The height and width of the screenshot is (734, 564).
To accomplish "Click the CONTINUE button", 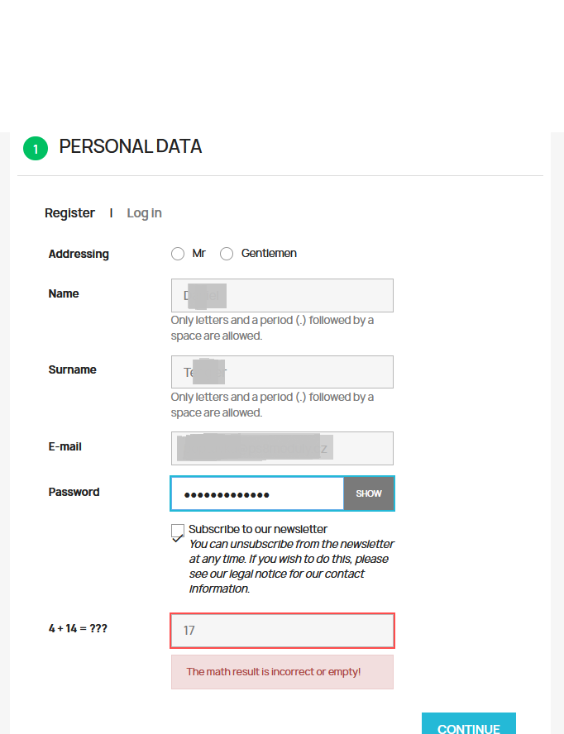I will click(469, 724).
